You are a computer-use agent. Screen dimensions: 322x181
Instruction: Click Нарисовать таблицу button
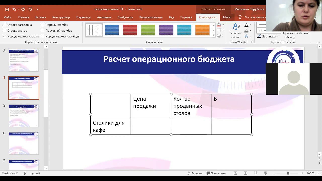290,35
